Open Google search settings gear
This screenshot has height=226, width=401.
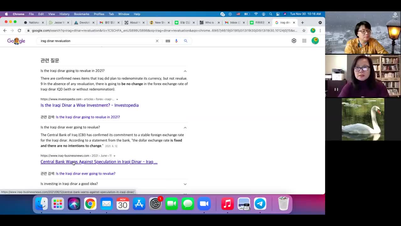[x=294, y=41]
